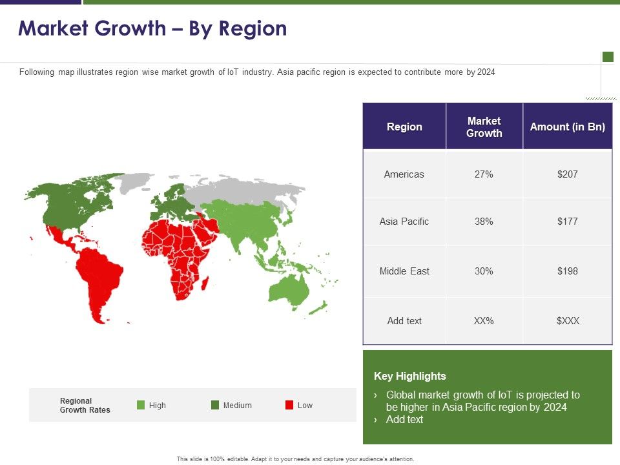Click the small green square near title corner
The width and height of the screenshot is (620, 465).
coord(608,57)
